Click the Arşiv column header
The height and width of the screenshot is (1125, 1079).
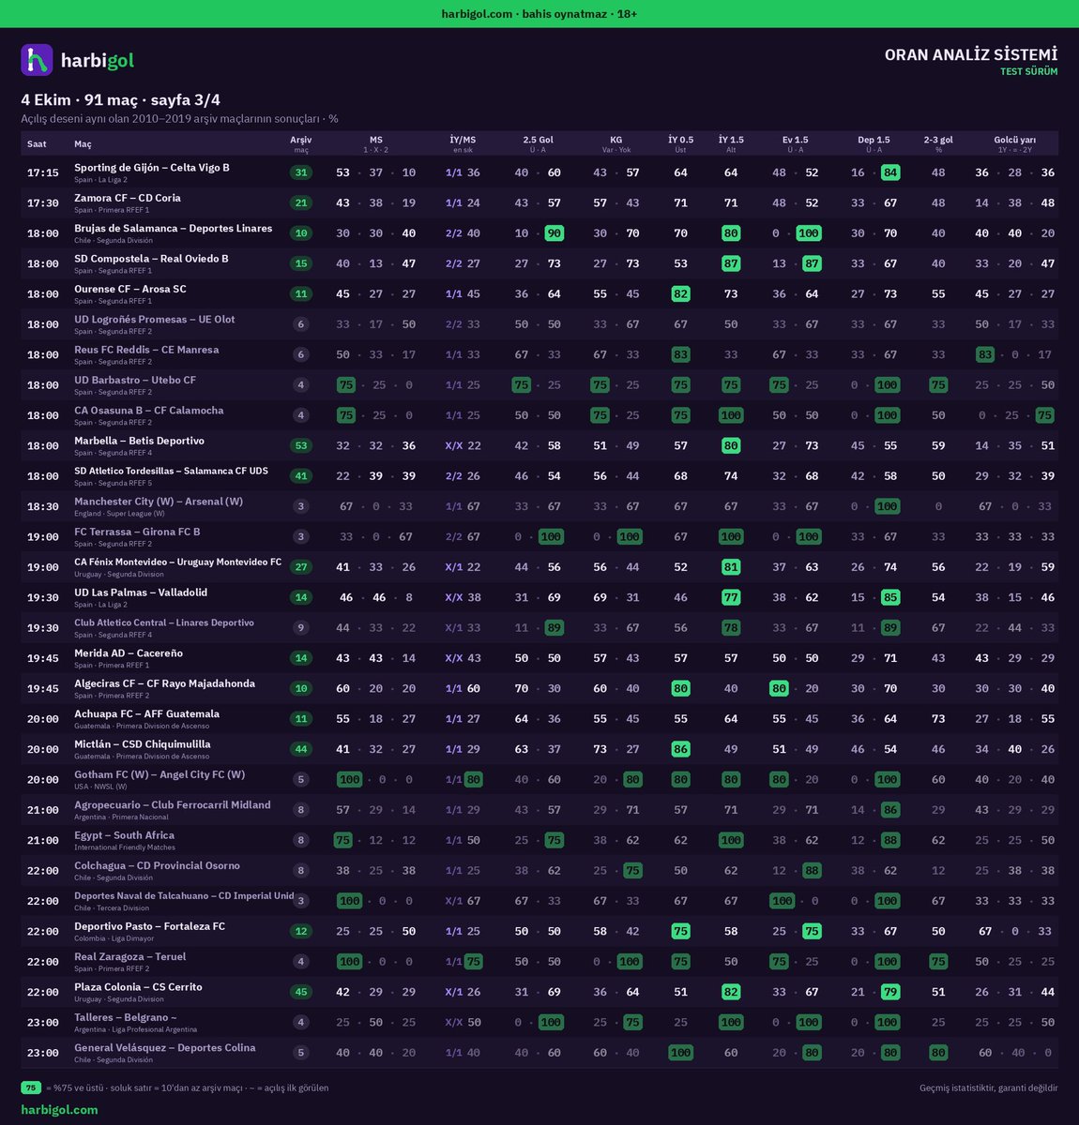coord(301,143)
